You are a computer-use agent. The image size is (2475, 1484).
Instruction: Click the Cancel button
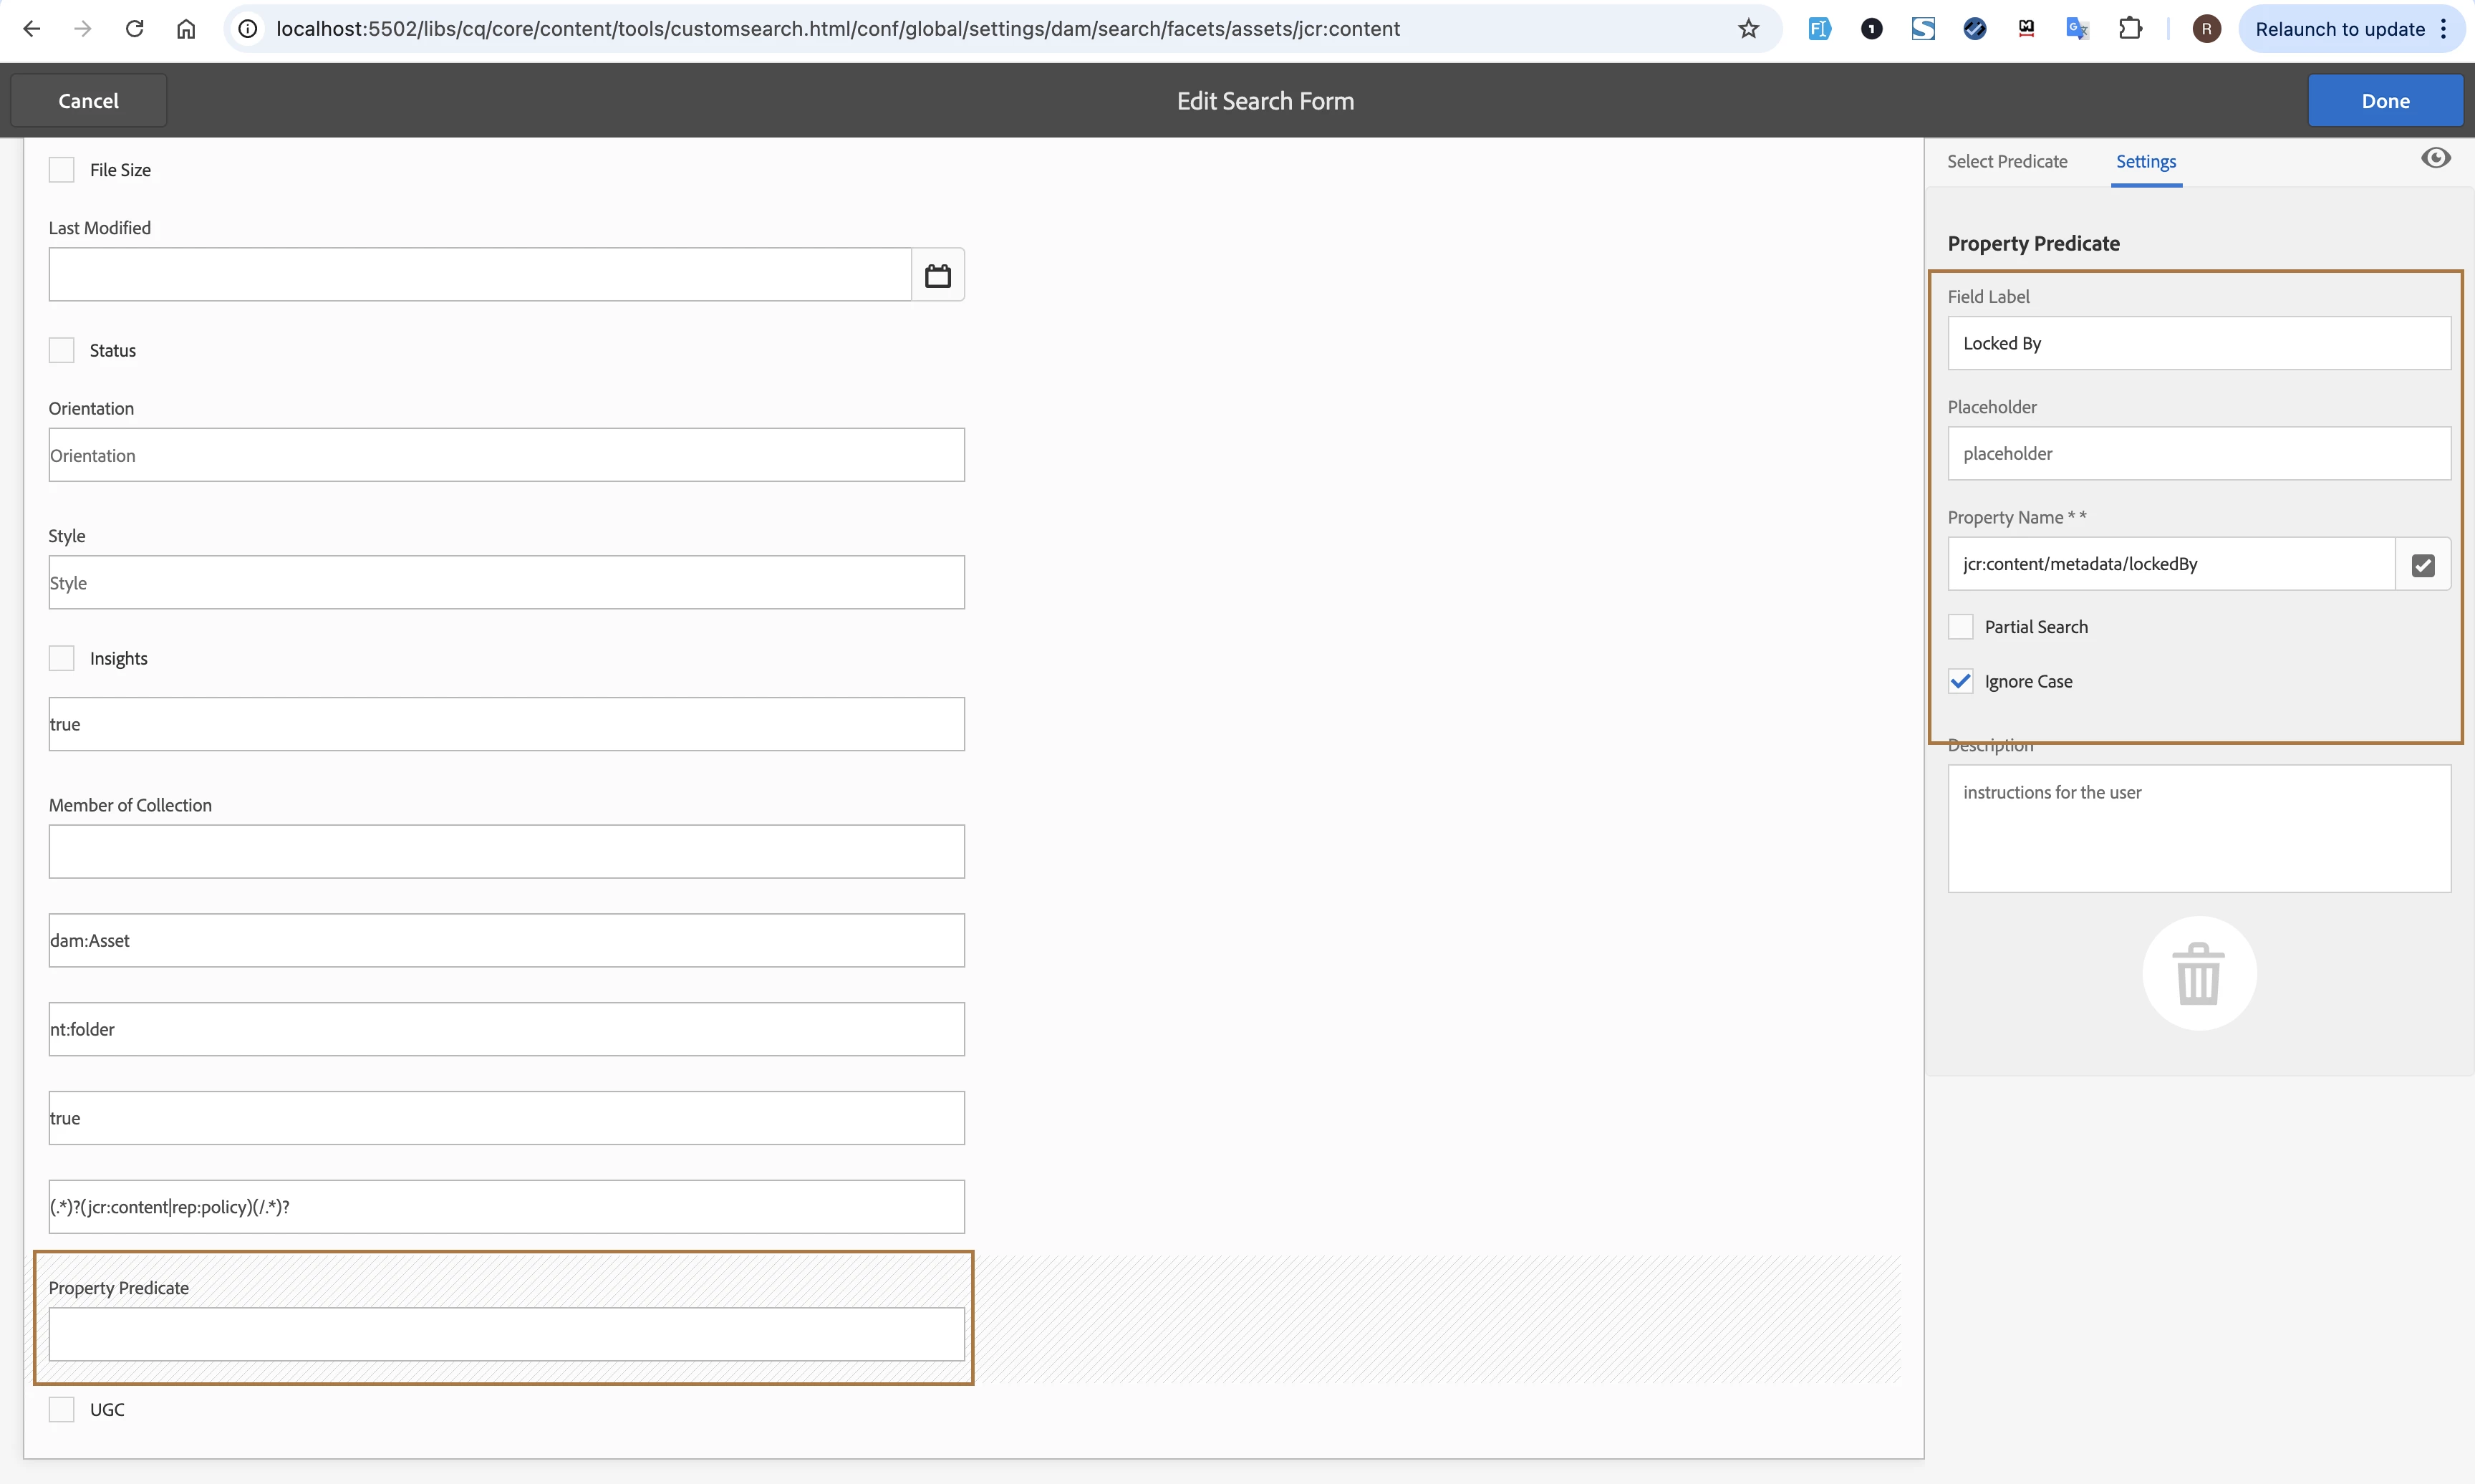click(88, 101)
